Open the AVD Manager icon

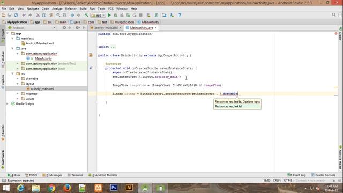[x=148, y=15]
